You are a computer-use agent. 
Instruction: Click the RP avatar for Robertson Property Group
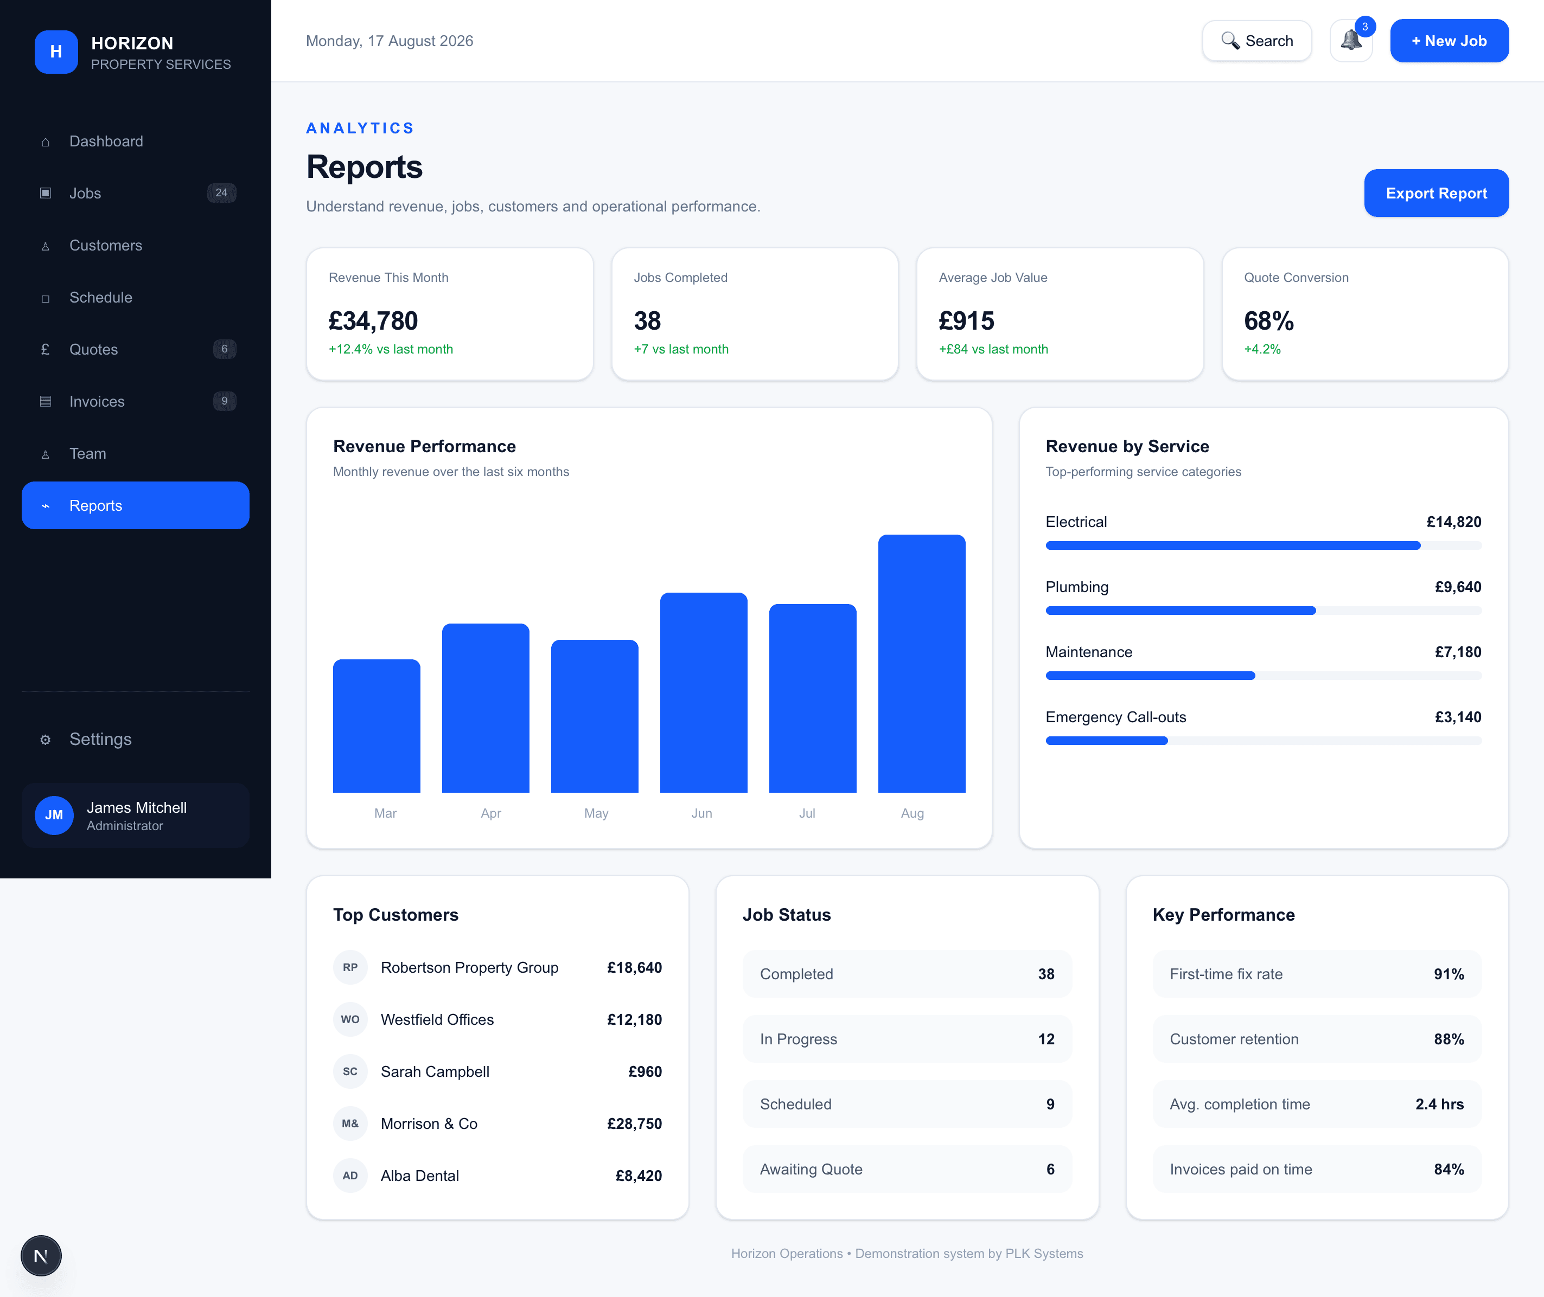pos(350,968)
